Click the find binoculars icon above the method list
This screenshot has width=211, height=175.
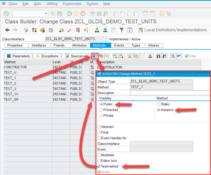[159, 56]
